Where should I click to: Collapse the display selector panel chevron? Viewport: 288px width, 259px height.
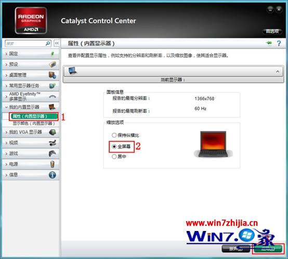(278, 72)
